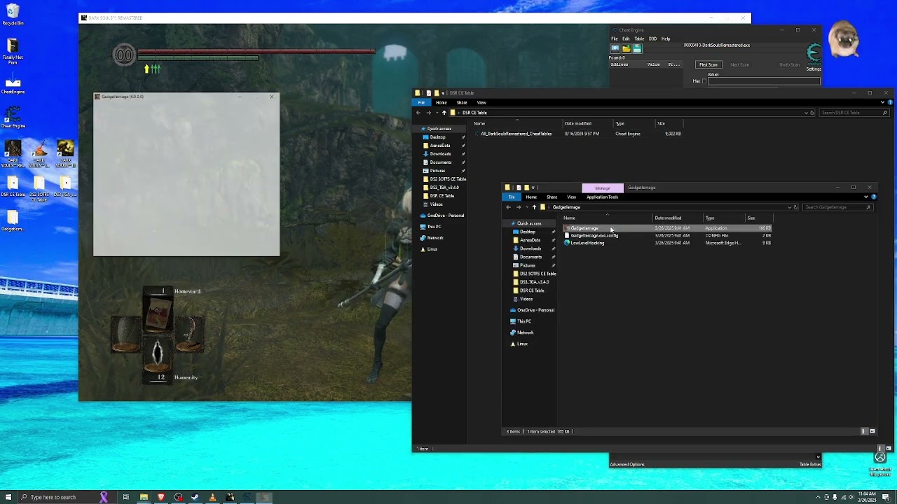Open recent locations dropdown in GadgetIemage window

click(526, 207)
